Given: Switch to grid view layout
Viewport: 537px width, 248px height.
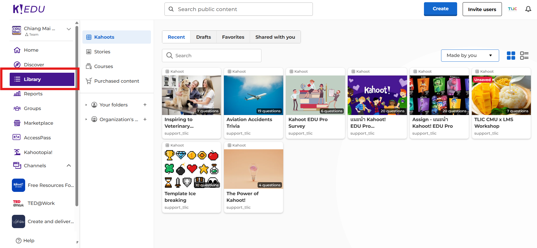Looking at the screenshot, I should [511, 56].
